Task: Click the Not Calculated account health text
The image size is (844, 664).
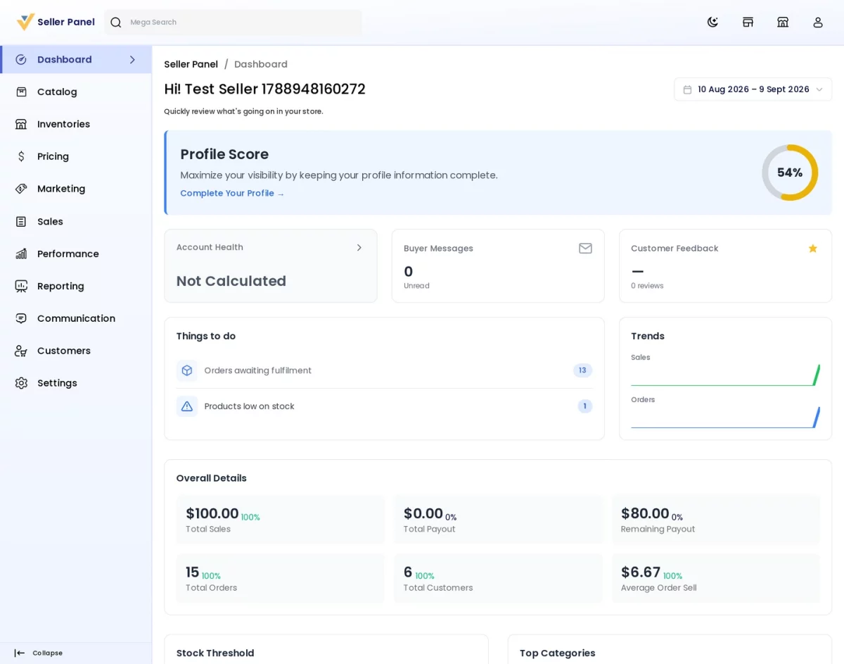Action: pyautogui.click(x=231, y=281)
